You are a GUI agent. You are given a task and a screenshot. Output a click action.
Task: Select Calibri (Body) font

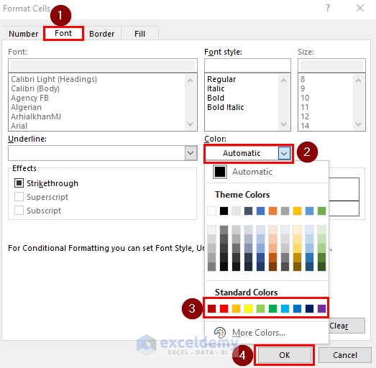point(35,88)
